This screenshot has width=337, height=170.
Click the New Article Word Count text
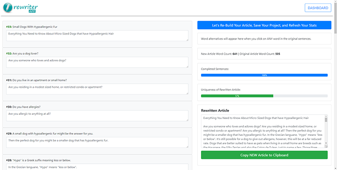(x=219, y=54)
